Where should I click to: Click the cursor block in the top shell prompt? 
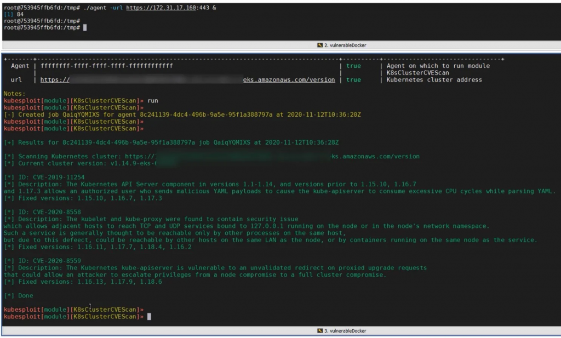85,27
